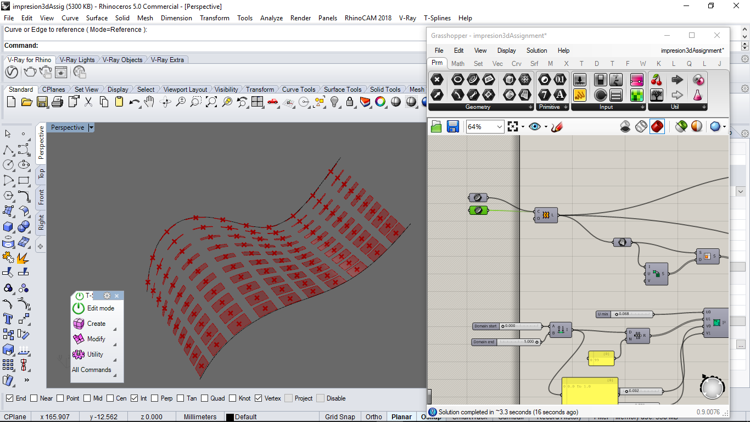Click the Cherry Picker util icon
This screenshot has width=750, height=422.
656,80
